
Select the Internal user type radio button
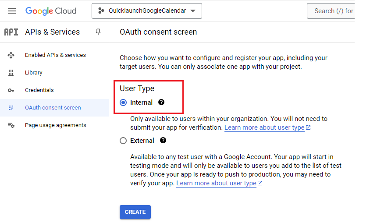123,103
